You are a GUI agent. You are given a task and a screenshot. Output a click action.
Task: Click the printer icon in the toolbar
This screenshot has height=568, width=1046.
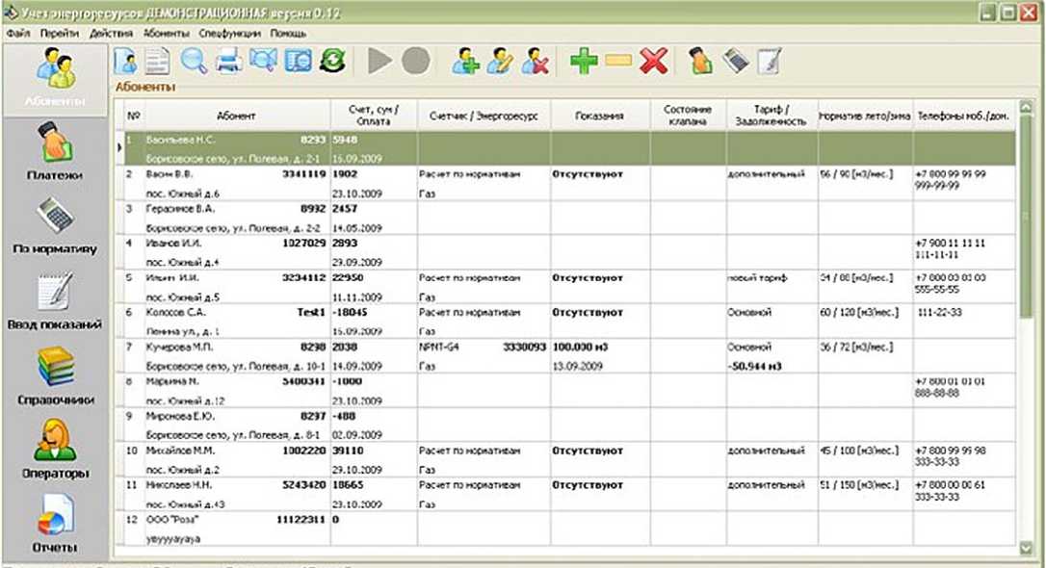click(228, 61)
